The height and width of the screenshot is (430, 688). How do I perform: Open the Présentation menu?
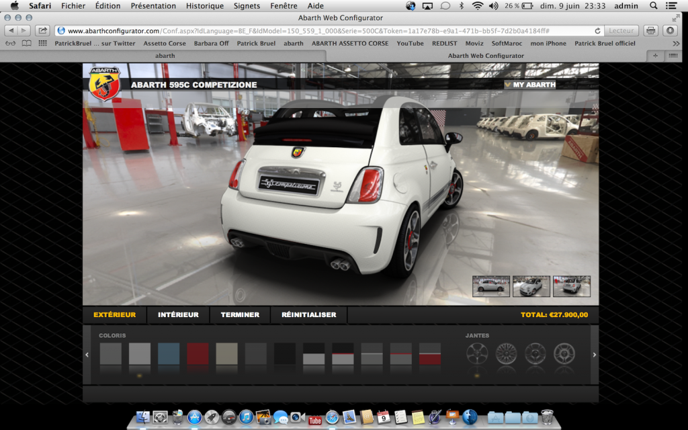[x=153, y=5]
